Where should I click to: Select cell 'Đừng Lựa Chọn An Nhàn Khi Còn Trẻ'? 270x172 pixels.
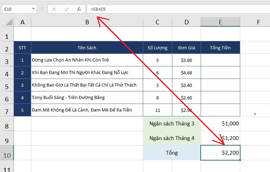coord(87,60)
